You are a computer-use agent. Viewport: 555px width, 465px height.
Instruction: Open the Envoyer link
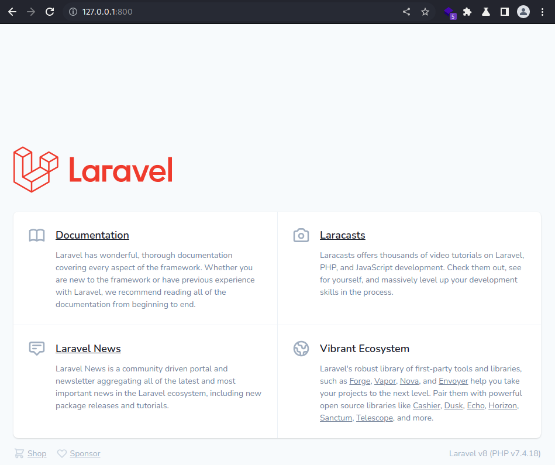453,381
